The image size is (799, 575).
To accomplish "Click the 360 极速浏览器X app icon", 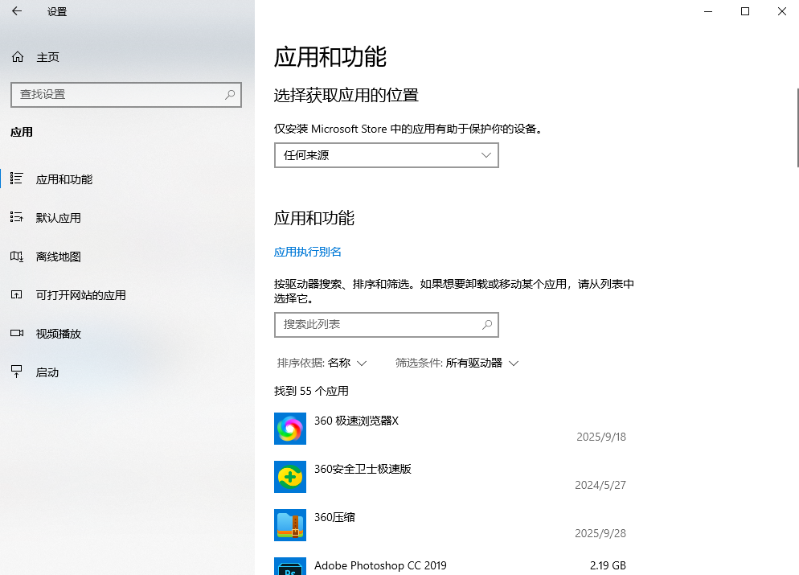I will (x=289, y=429).
